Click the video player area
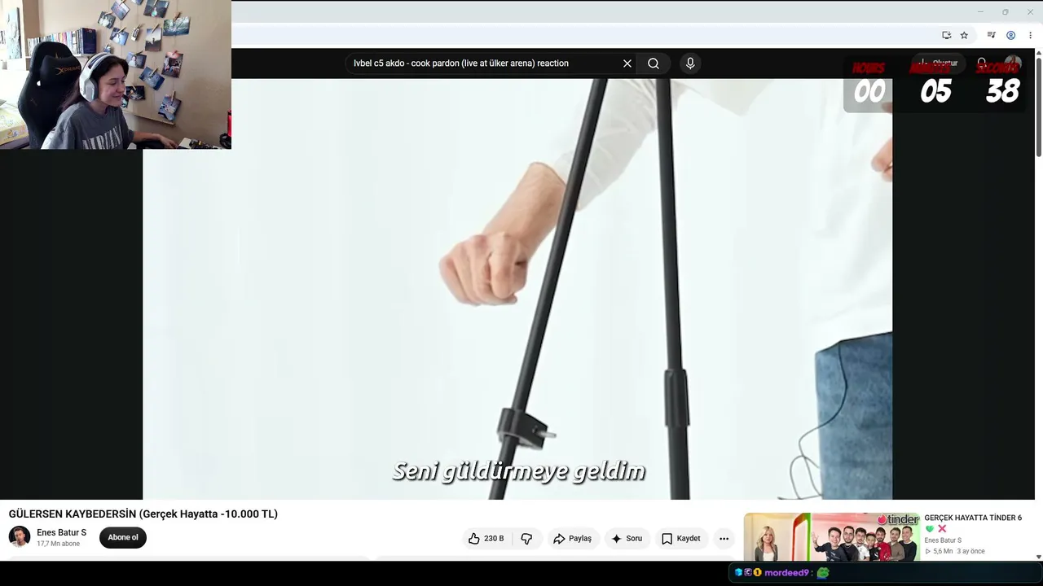This screenshot has height=586, width=1043. tap(517, 289)
